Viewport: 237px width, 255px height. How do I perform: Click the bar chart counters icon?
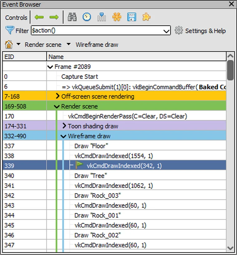[x=101, y=17]
